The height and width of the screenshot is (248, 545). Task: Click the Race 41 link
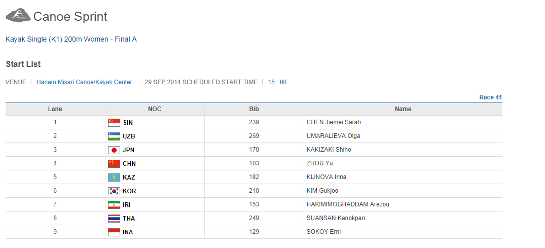pyautogui.click(x=490, y=97)
